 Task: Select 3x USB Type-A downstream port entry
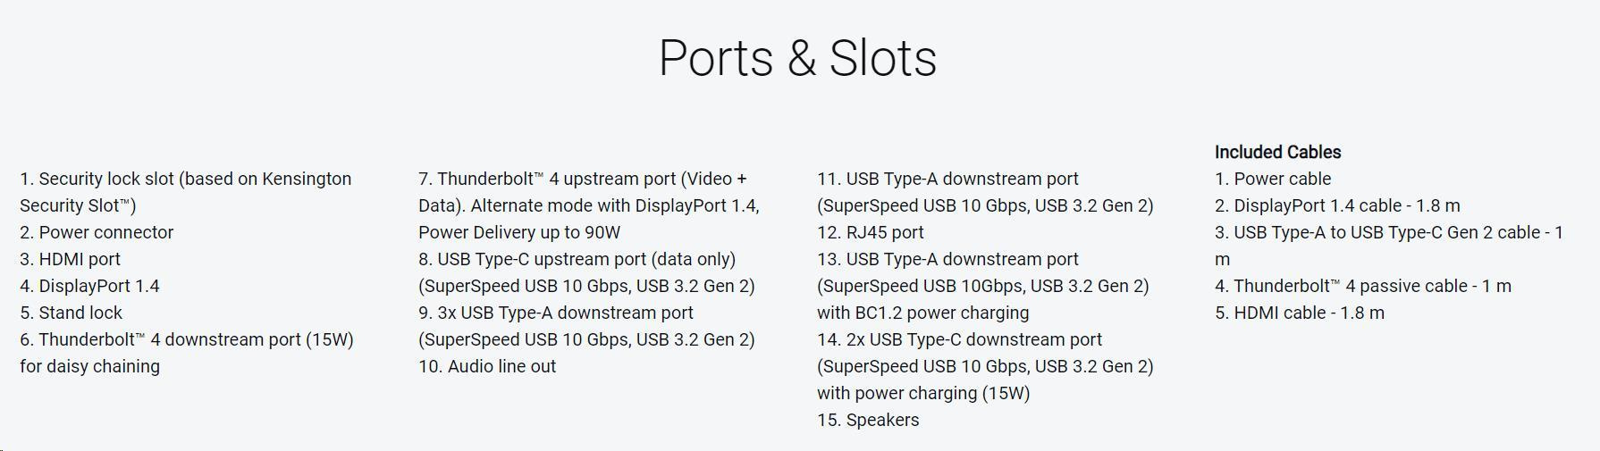pos(556,313)
